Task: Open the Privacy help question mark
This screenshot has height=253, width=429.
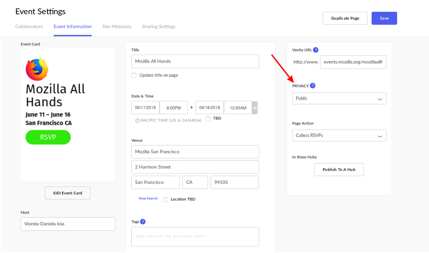Action: tap(313, 86)
